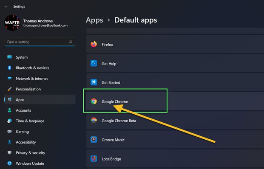
Task: Select the Personalization category
Action: [40, 89]
